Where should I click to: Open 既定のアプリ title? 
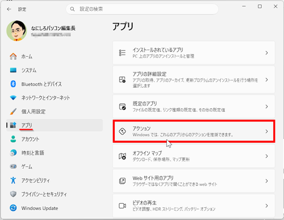pyautogui.click(x=144, y=103)
